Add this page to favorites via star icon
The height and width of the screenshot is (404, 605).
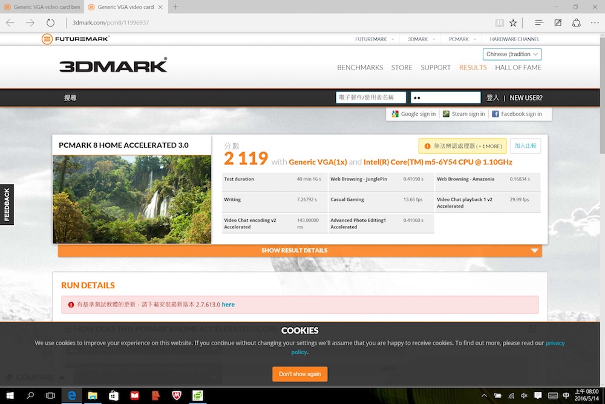click(x=513, y=22)
